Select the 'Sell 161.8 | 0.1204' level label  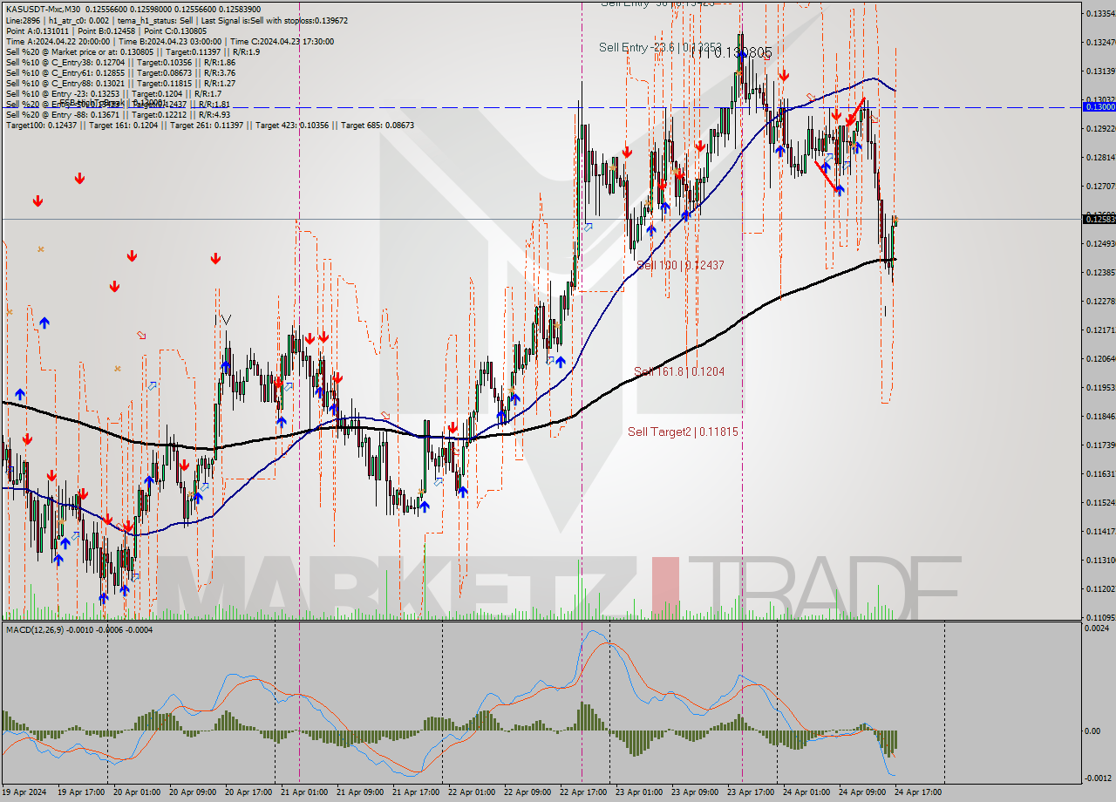[x=679, y=371]
